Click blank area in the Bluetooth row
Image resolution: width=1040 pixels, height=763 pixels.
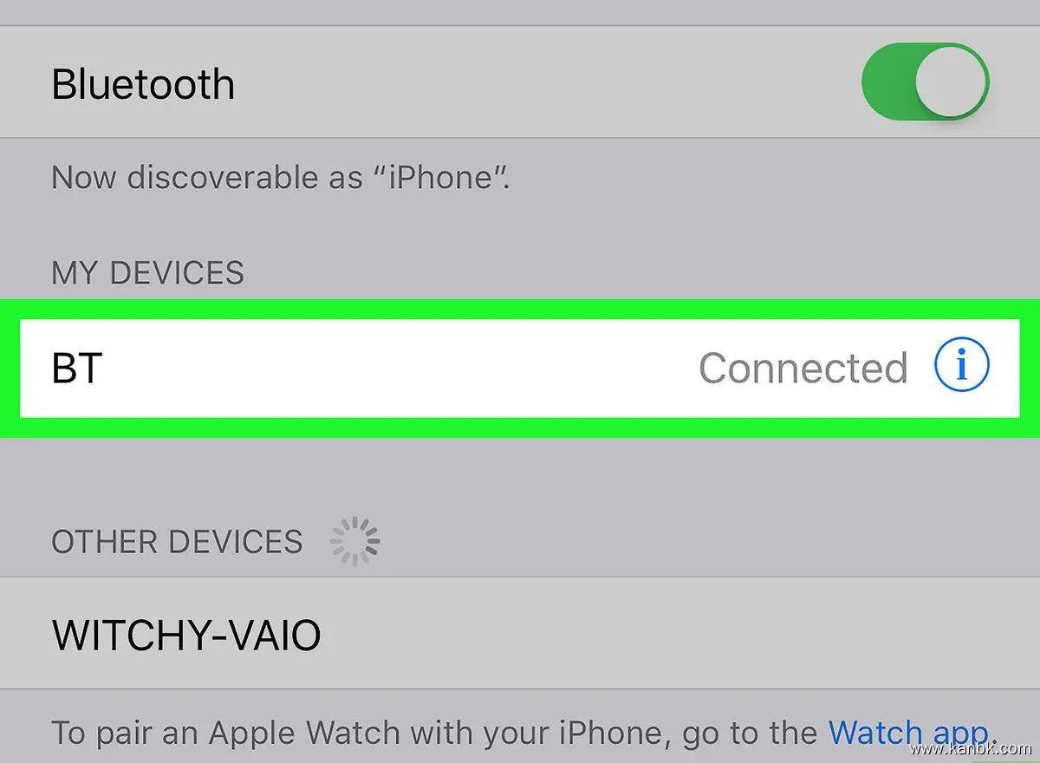(546, 82)
